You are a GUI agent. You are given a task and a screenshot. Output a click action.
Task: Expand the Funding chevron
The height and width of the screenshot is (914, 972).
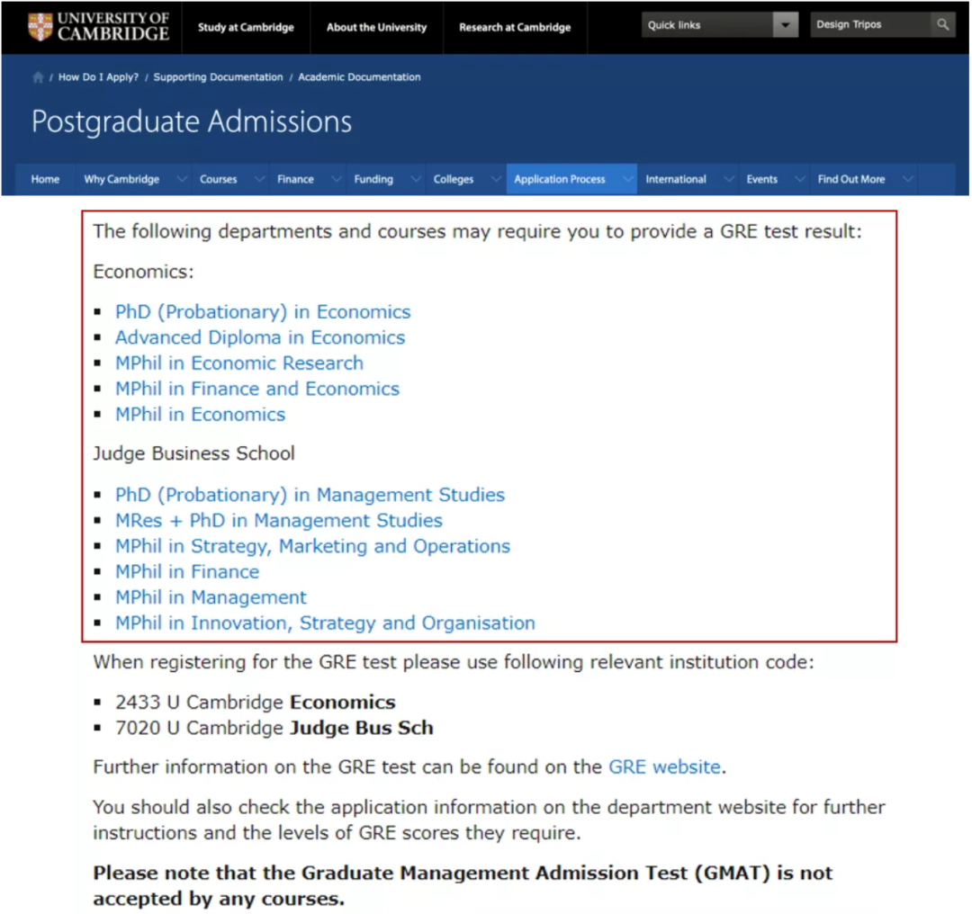[x=416, y=179]
